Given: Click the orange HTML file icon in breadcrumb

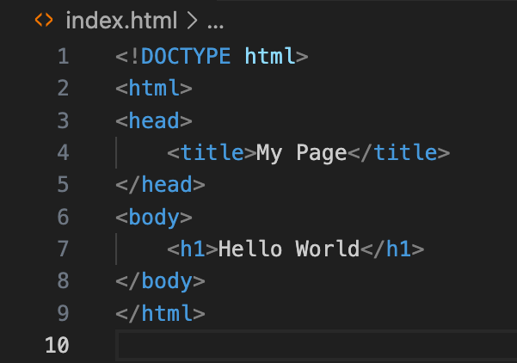Looking at the screenshot, I should [x=44, y=20].
